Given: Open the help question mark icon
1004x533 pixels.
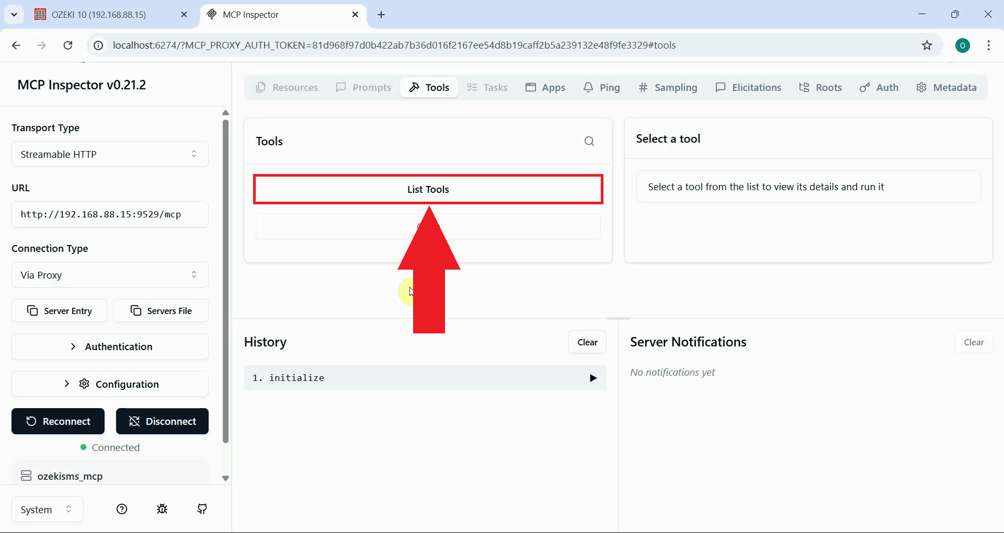Looking at the screenshot, I should tap(122, 509).
